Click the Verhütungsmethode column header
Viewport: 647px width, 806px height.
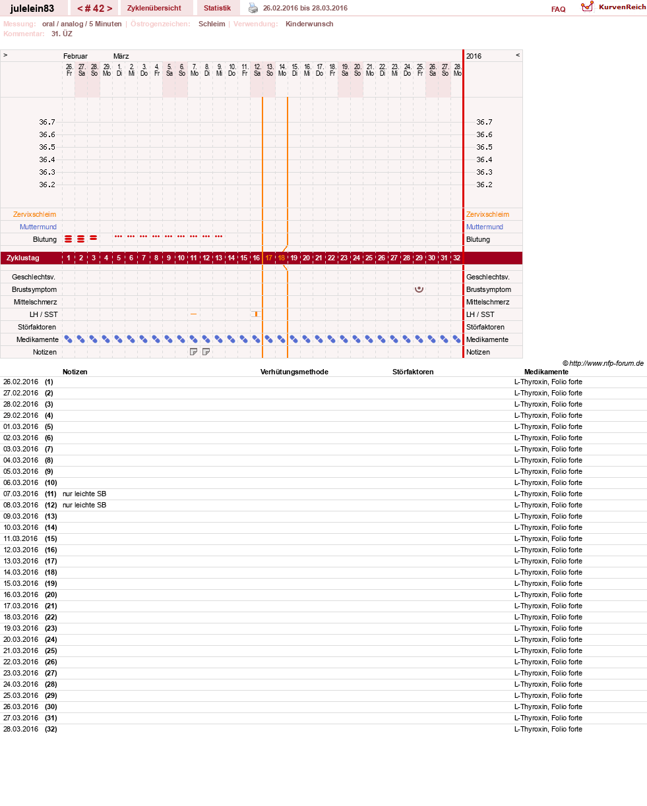294,372
